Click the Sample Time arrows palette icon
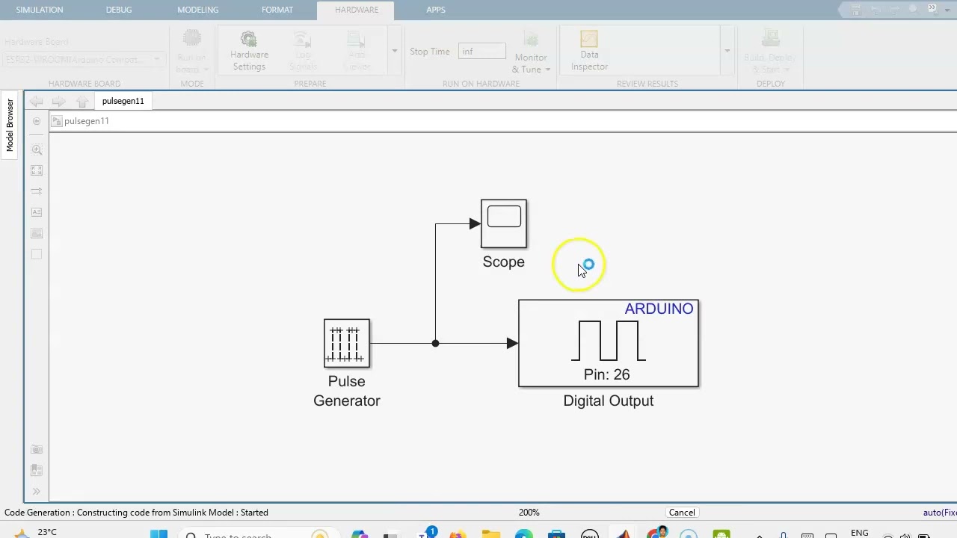This screenshot has width=957, height=538. click(37, 191)
